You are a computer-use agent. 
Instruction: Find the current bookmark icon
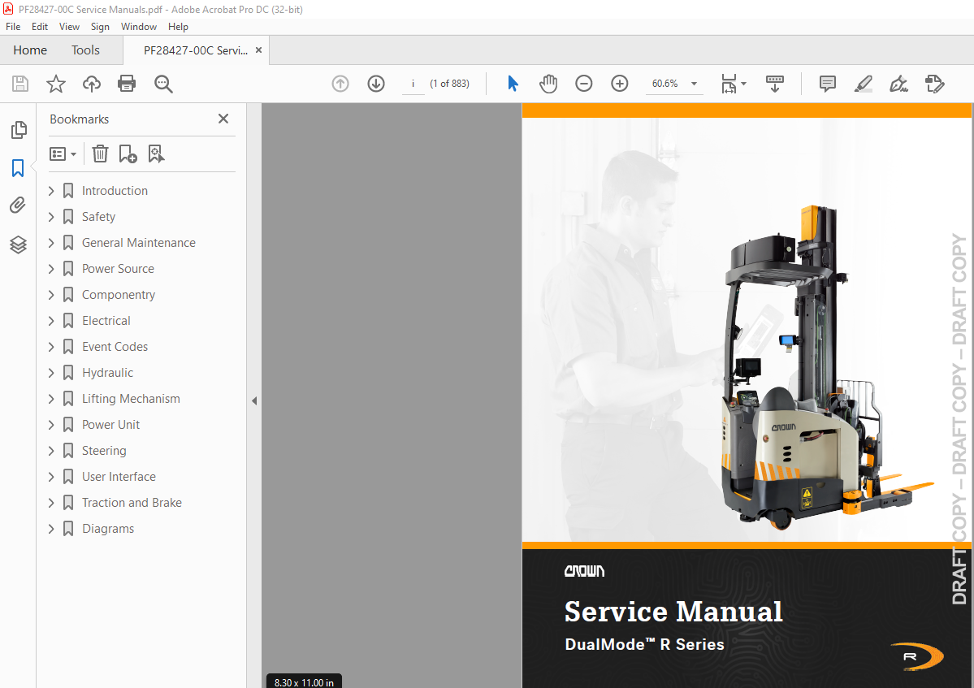(156, 154)
